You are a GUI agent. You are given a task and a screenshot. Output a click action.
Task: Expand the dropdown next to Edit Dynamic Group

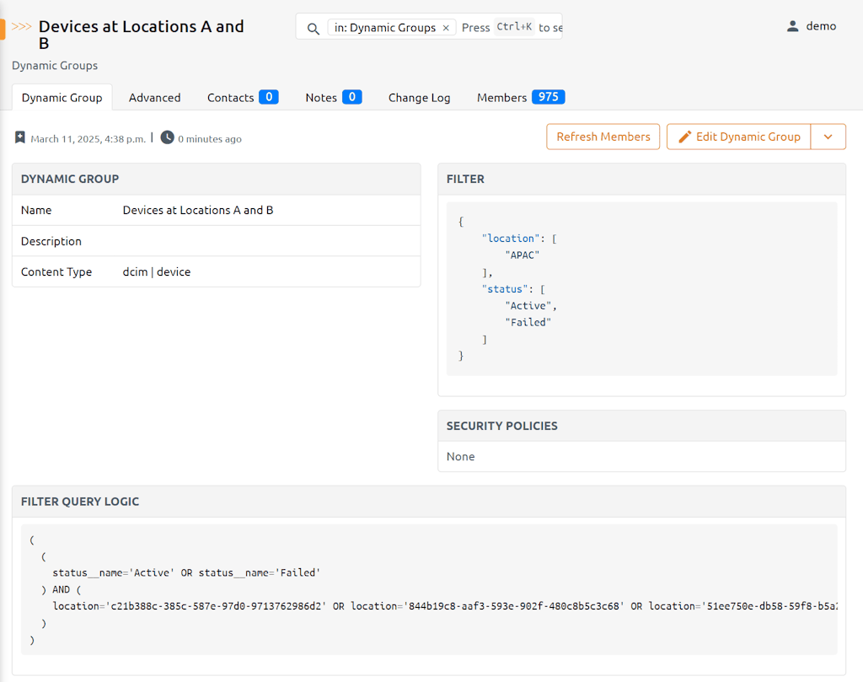[828, 137]
